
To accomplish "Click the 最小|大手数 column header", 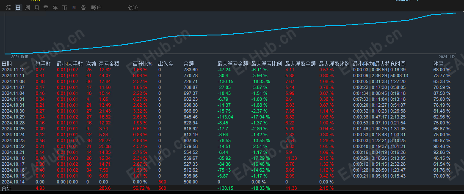I will [69, 64].
